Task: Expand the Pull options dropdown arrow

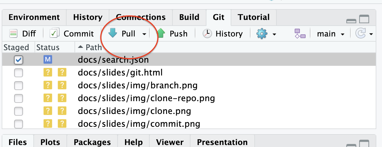Action: 144,34
